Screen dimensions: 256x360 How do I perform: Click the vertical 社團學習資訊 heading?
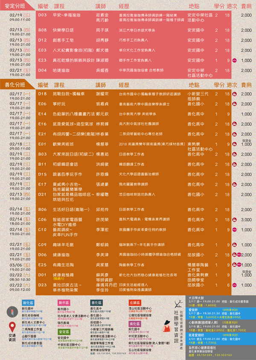coord(176,327)
